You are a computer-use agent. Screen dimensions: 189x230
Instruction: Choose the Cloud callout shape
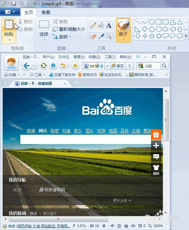[180, 36]
